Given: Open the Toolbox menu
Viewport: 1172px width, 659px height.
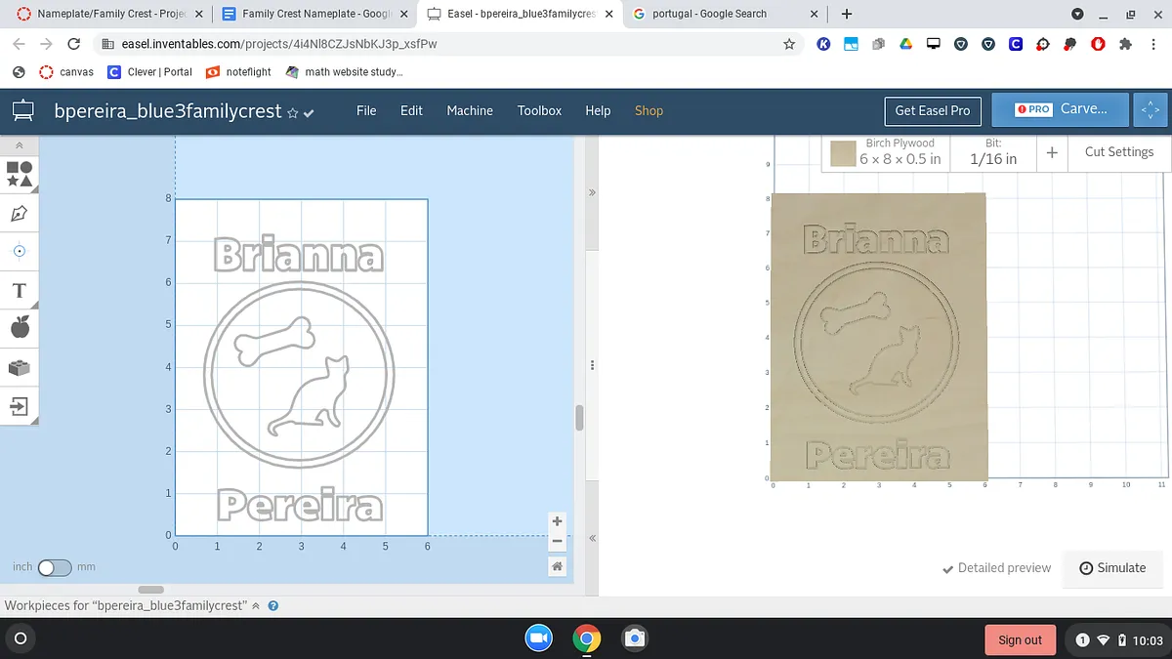Looking at the screenshot, I should tap(539, 110).
